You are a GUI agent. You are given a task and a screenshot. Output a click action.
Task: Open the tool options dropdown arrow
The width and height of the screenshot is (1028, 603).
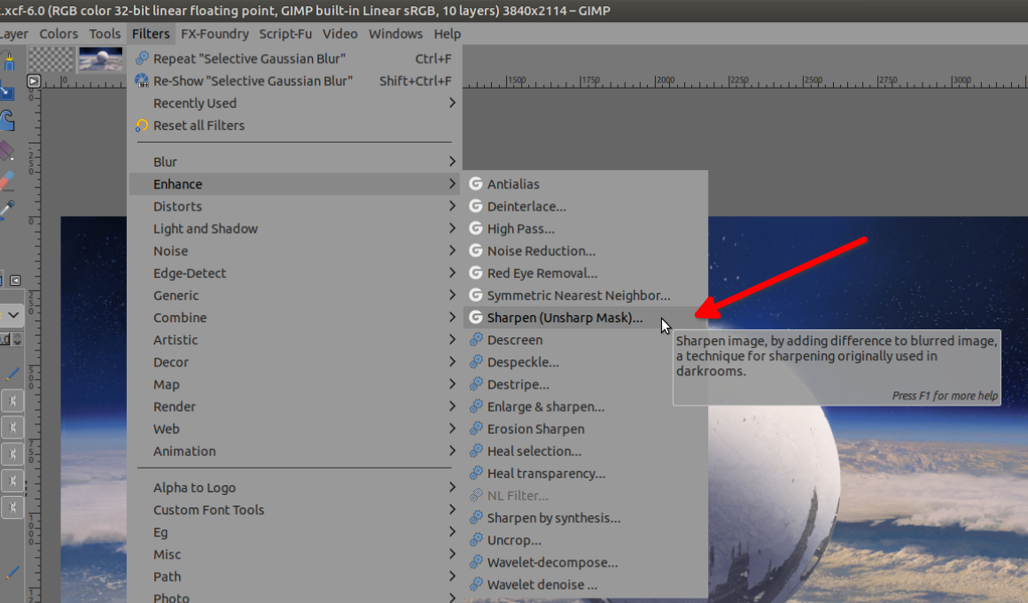pos(12,315)
